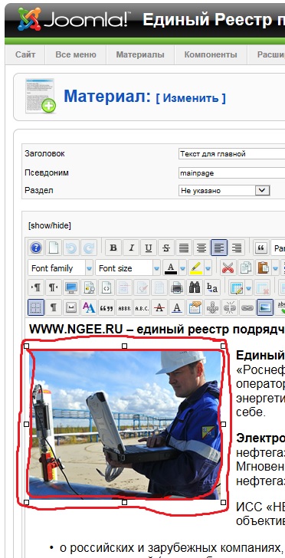
Task: Toggle italic formatting
Action: click(x=131, y=248)
